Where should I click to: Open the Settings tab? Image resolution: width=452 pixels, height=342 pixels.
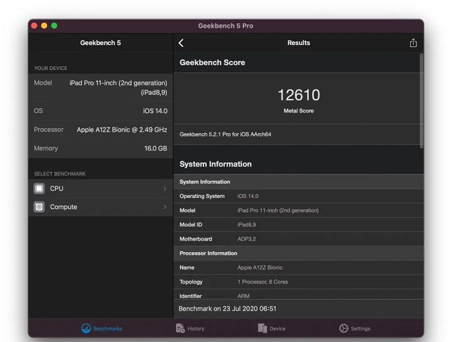click(354, 328)
